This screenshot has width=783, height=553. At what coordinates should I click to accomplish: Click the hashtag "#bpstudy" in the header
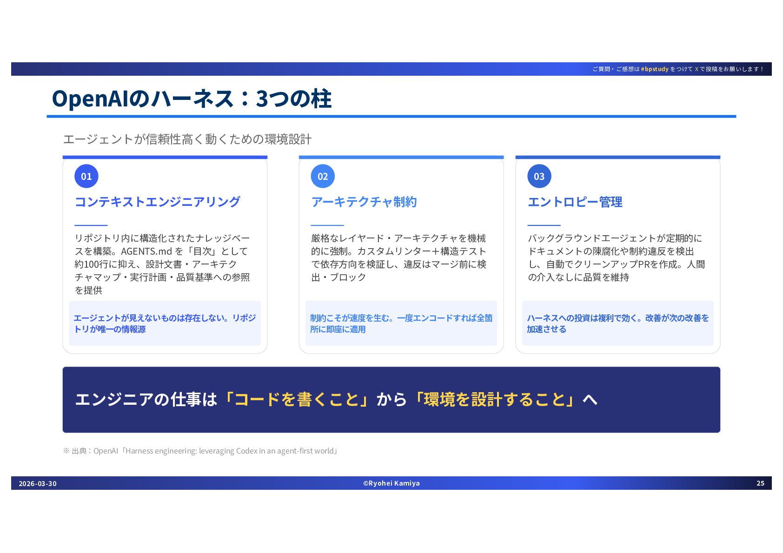point(655,69)
